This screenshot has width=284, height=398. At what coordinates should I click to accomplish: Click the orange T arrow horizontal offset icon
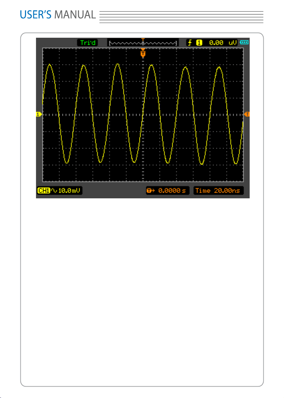[151, 190]
